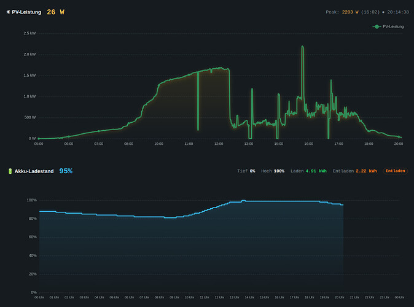Click the battery level 95% value

[66, 171]
